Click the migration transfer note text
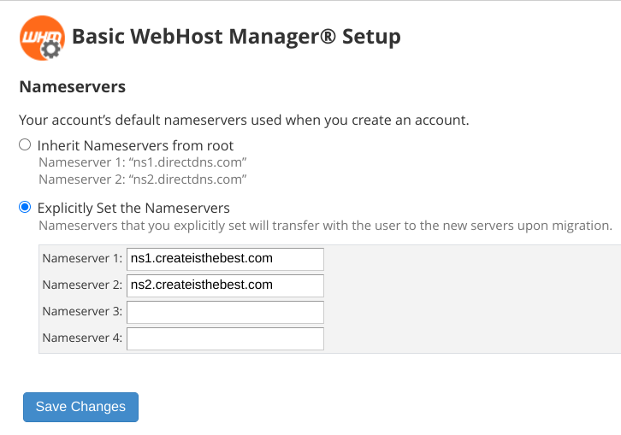This screenshot has height=435, width=621. click(x=325, y=226)
